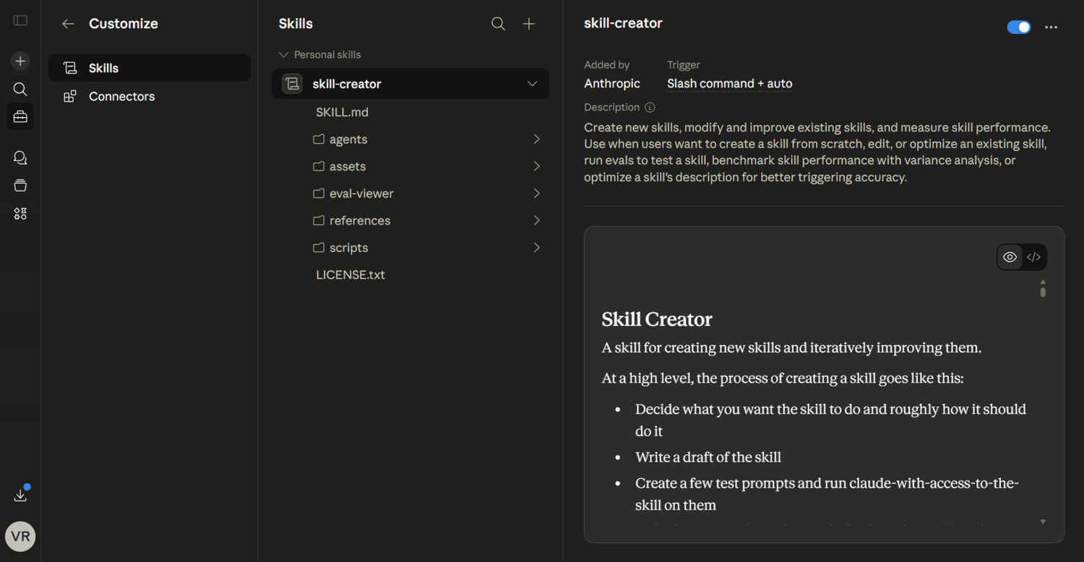Collapse the Personal skills section
Screen dimensions: 1084x562
[x=284, y=55]
